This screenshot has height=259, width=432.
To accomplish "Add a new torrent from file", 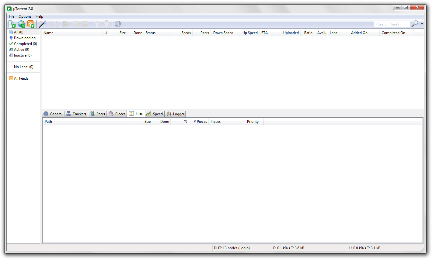I will pyautogui.click(x=12, y=24).
